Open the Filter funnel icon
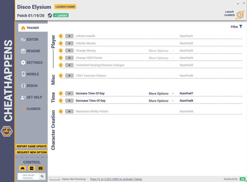 241,27
